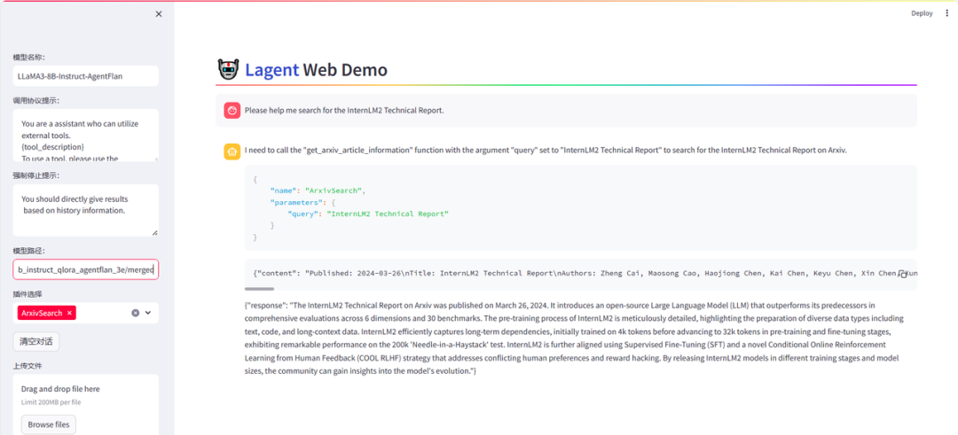The width and height of the screenshot is (958, 435).
Task: Expand the plugin selection dropdown
Action: [148, 313]
